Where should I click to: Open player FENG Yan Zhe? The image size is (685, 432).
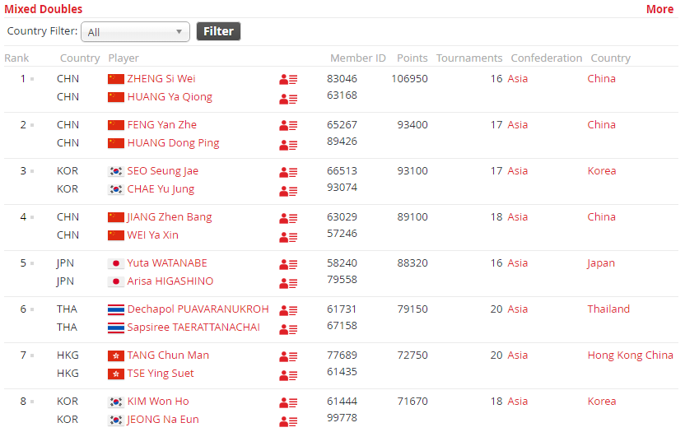click(161, 125)
